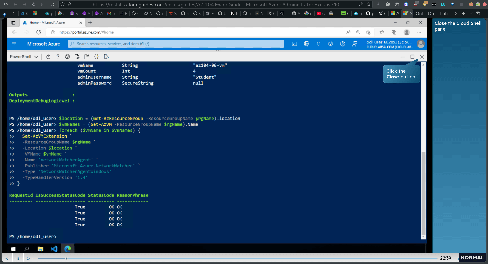Viewport: 488px width, 264px height.
Task: Click the upload/download files icon
Action: click(77, 57)
